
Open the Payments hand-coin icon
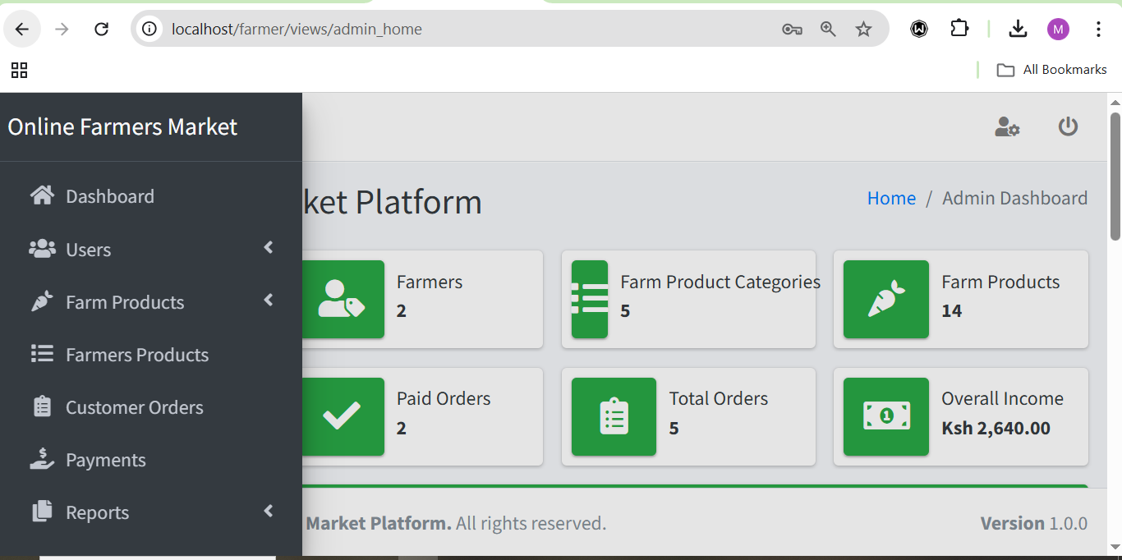pyautogui.click(x=40, y=459)
